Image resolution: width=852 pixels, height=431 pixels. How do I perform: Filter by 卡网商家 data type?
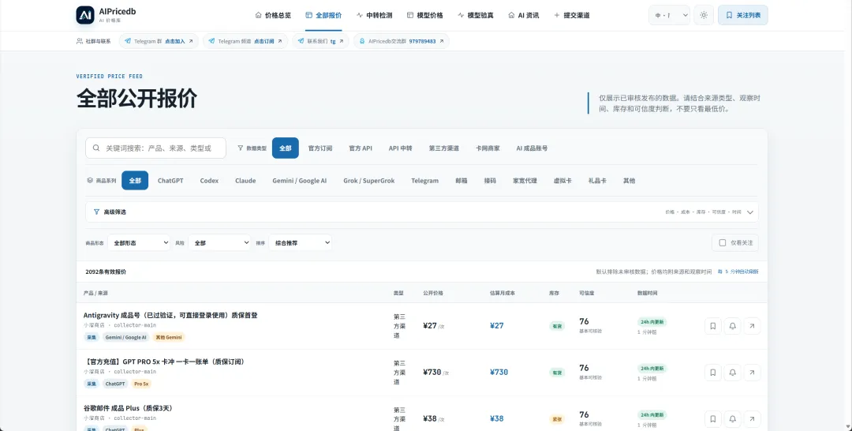click(x=488, y=148)
